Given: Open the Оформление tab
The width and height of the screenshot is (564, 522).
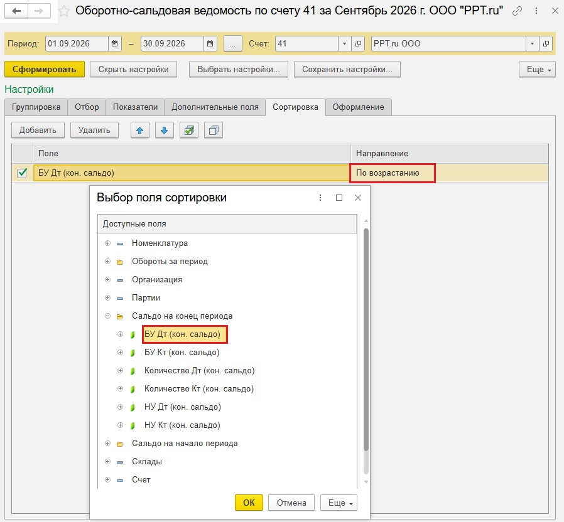Looking at the screenshot, I should 358,107.
